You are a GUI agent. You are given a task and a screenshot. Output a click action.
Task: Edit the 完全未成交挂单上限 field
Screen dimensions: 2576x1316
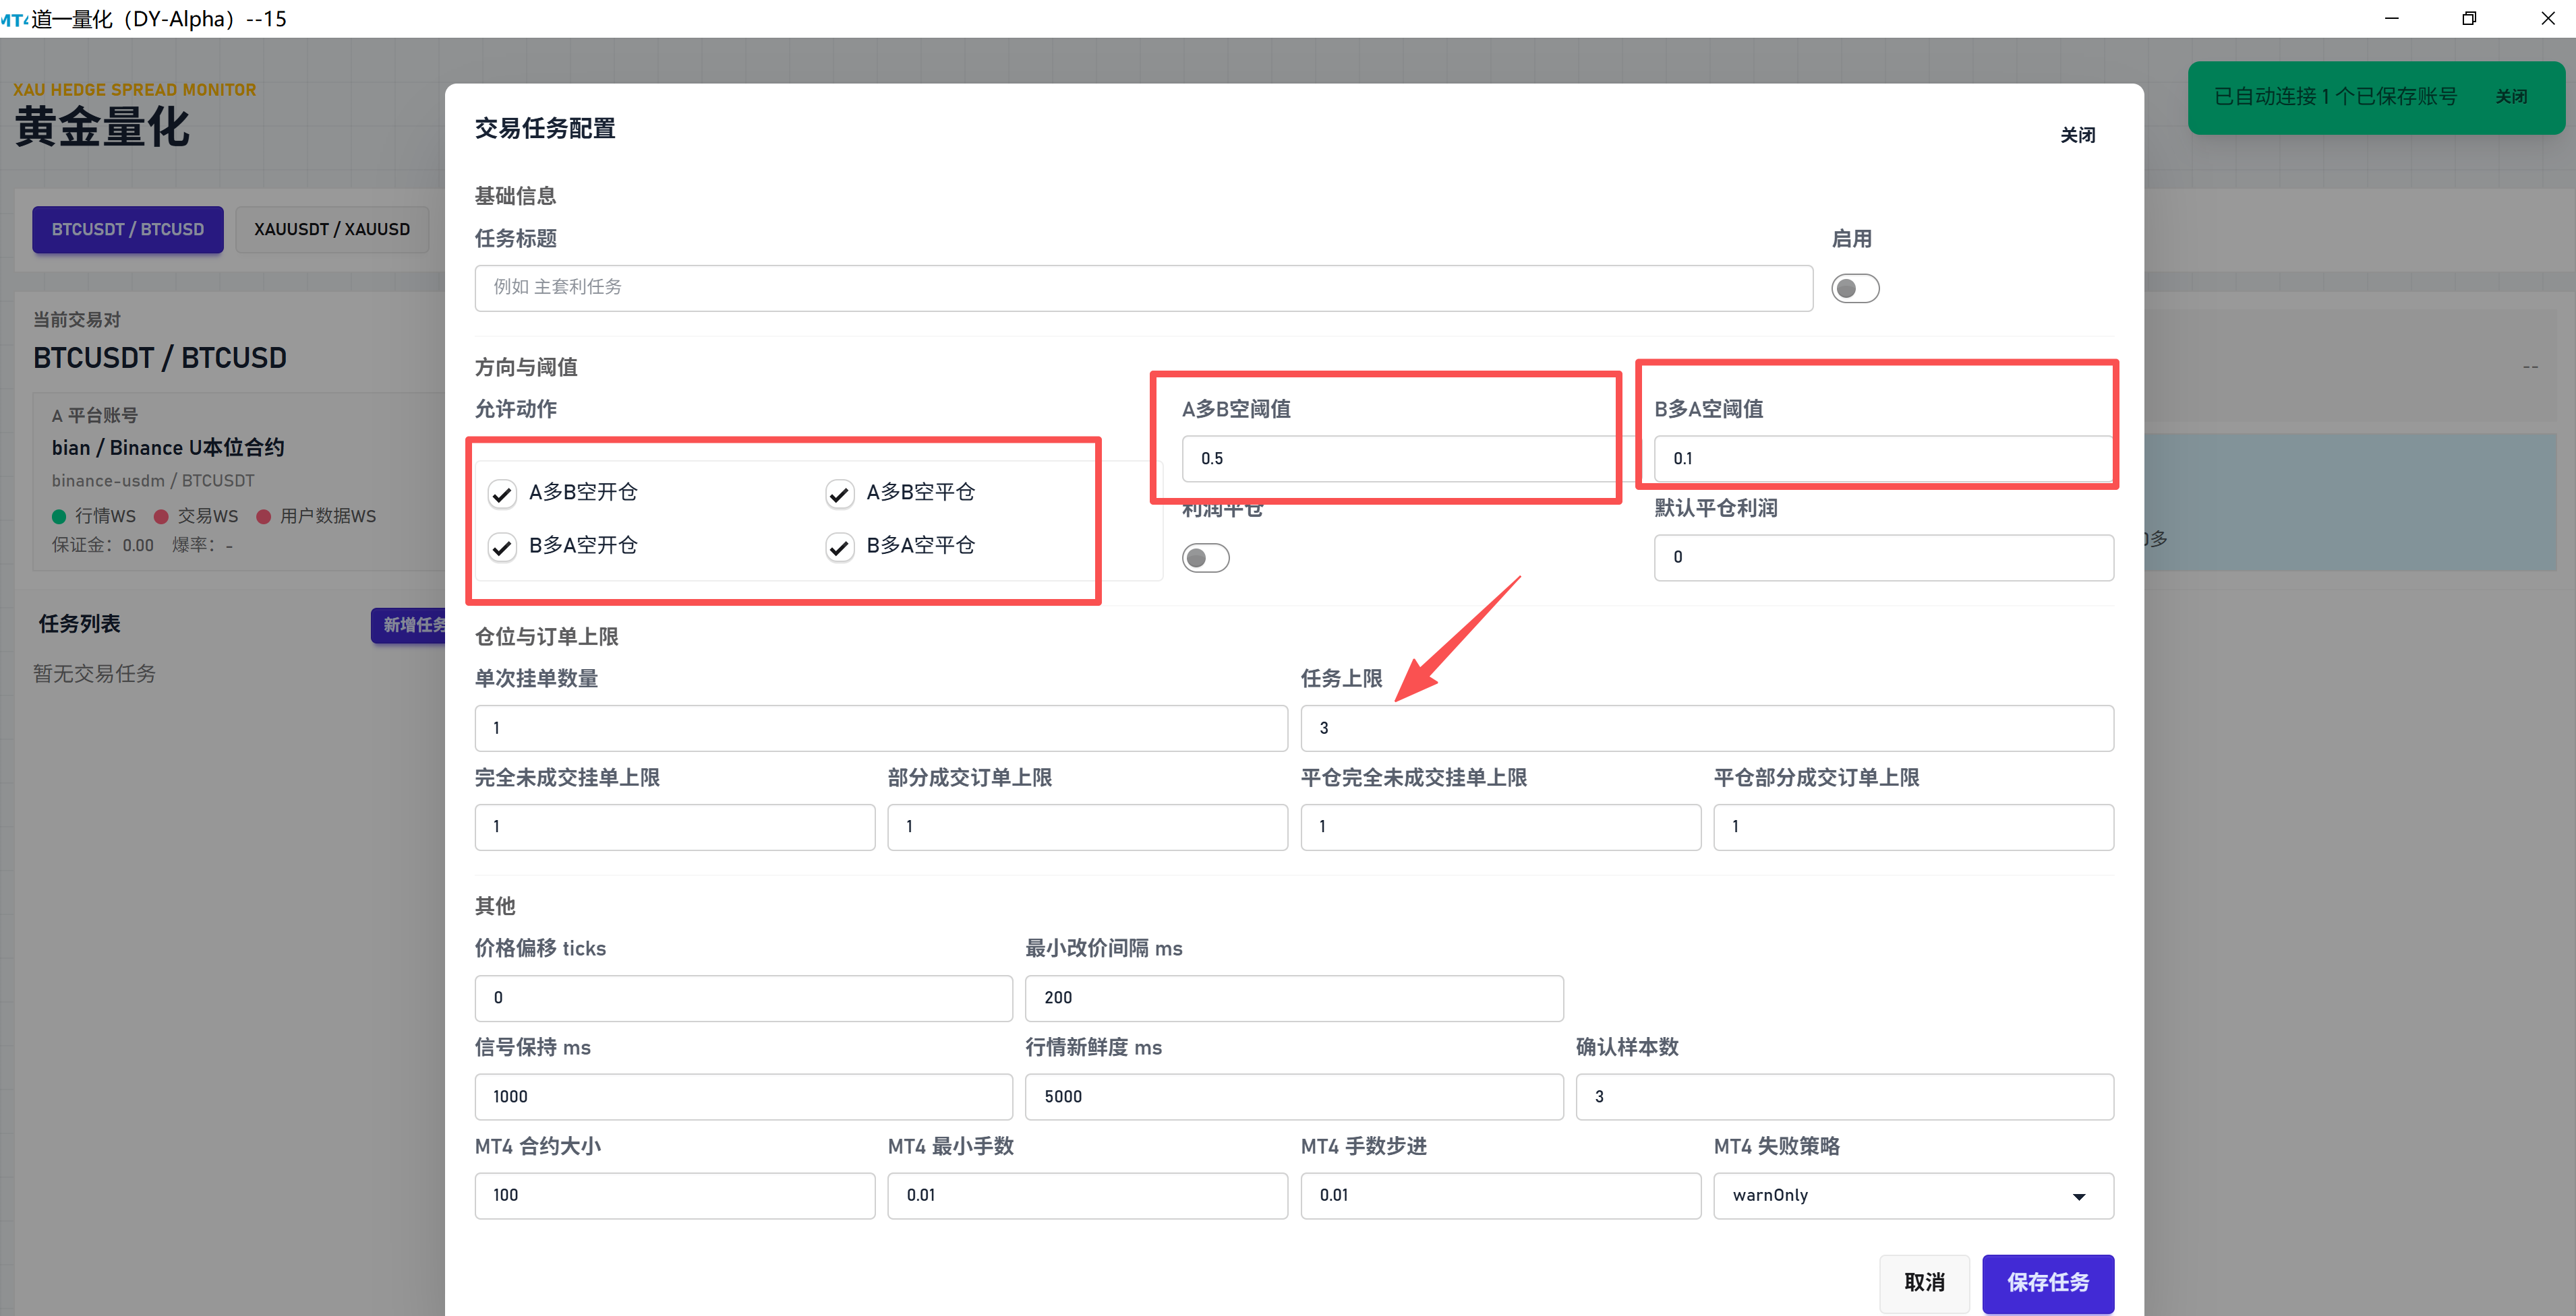click(675, 827)
